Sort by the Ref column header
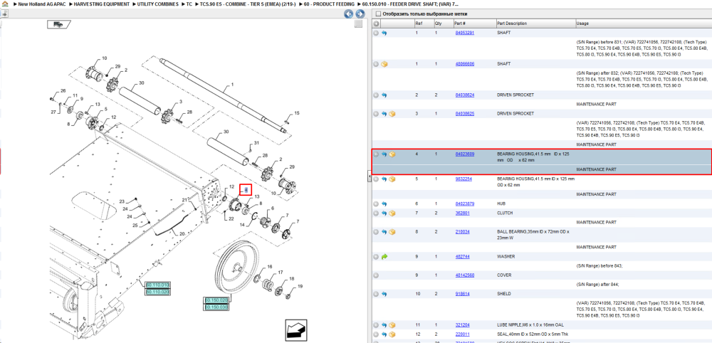This screenshot has height=343, width=712. [423, 23]
